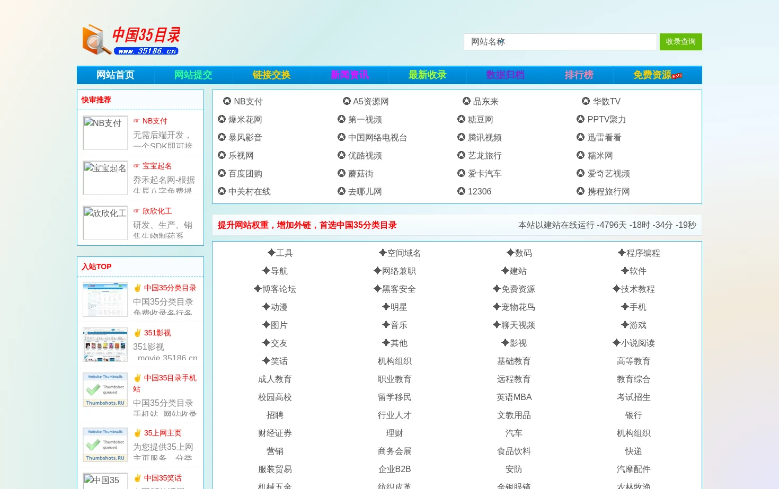Open the 链接交换 nav tab

click(x=271, y=75)
